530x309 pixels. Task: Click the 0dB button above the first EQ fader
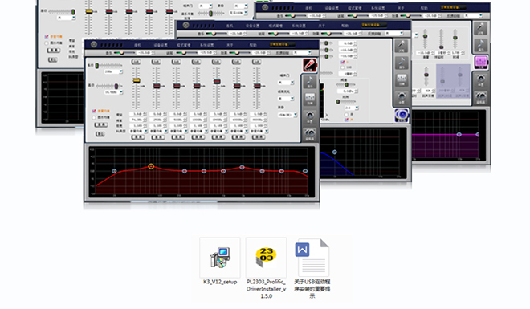pos(136,62)
